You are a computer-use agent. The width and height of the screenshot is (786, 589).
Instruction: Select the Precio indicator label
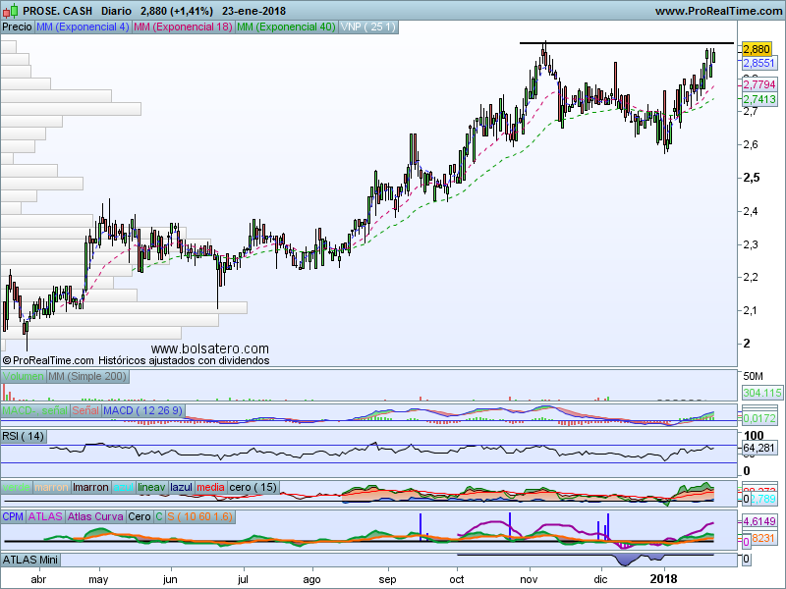17,27
